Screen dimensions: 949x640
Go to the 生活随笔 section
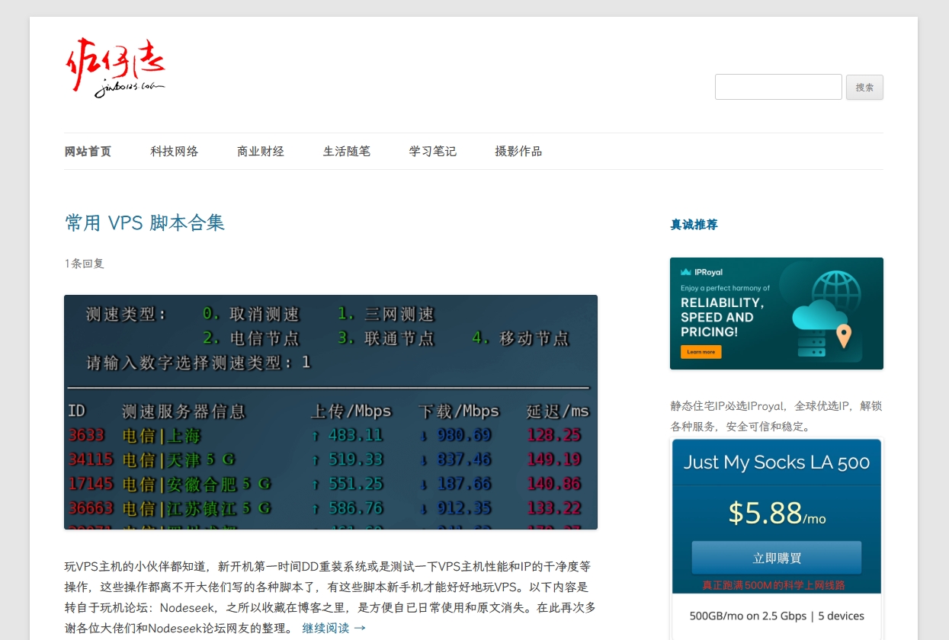tap(346, 152)
